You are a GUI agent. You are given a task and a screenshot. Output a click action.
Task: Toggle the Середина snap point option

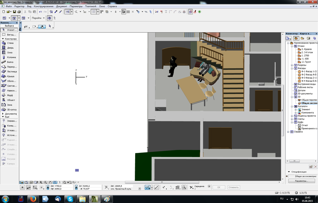tap(193, 187)
